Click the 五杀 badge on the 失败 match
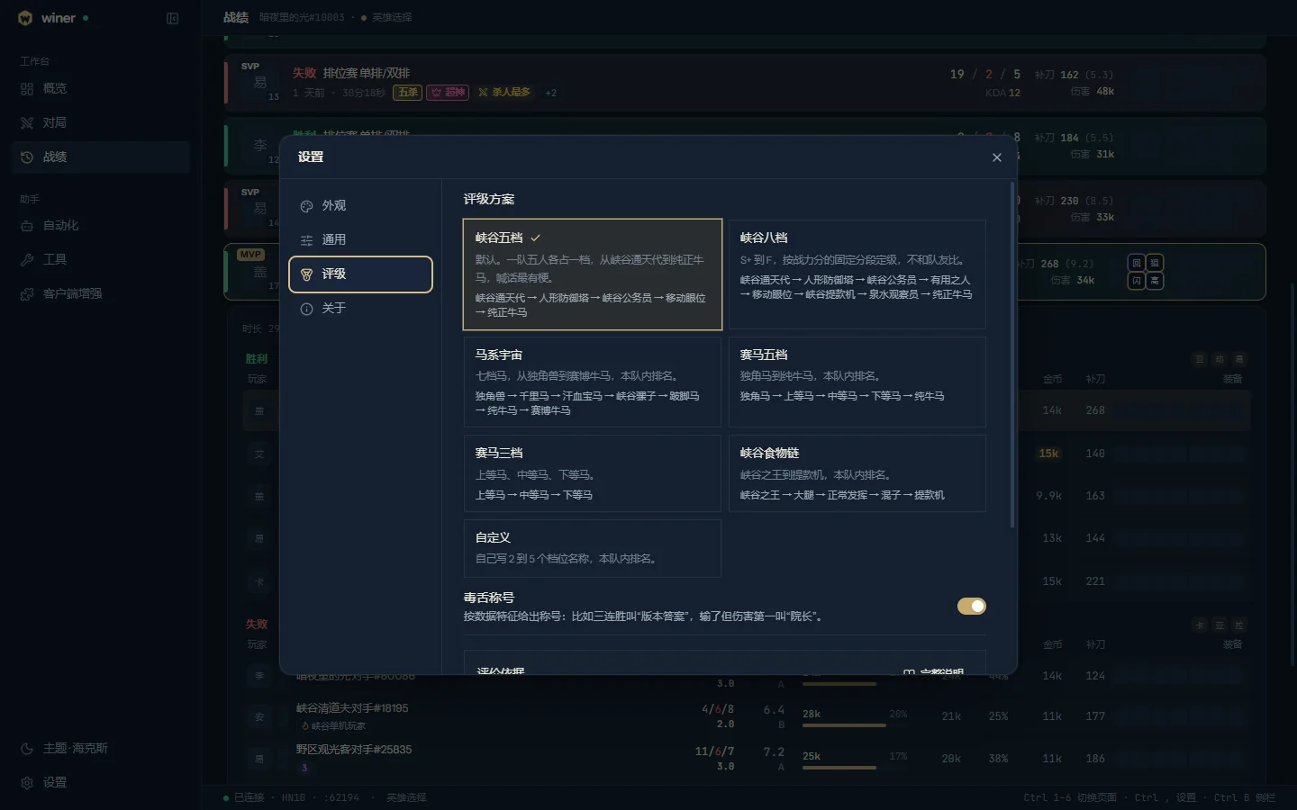1297x810 pixels. (x=408, y=92)
